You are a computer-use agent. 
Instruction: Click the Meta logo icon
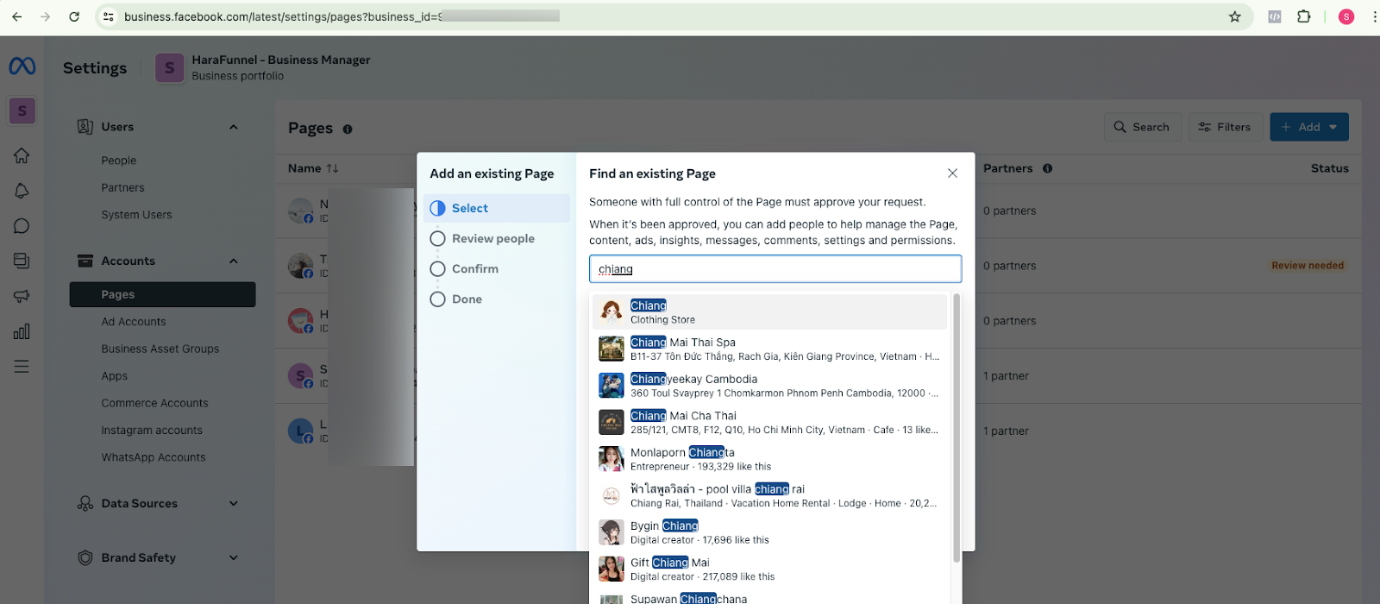pos(22,66)
